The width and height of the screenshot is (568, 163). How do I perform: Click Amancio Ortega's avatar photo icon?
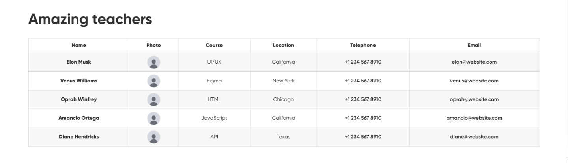pos(153,118)
